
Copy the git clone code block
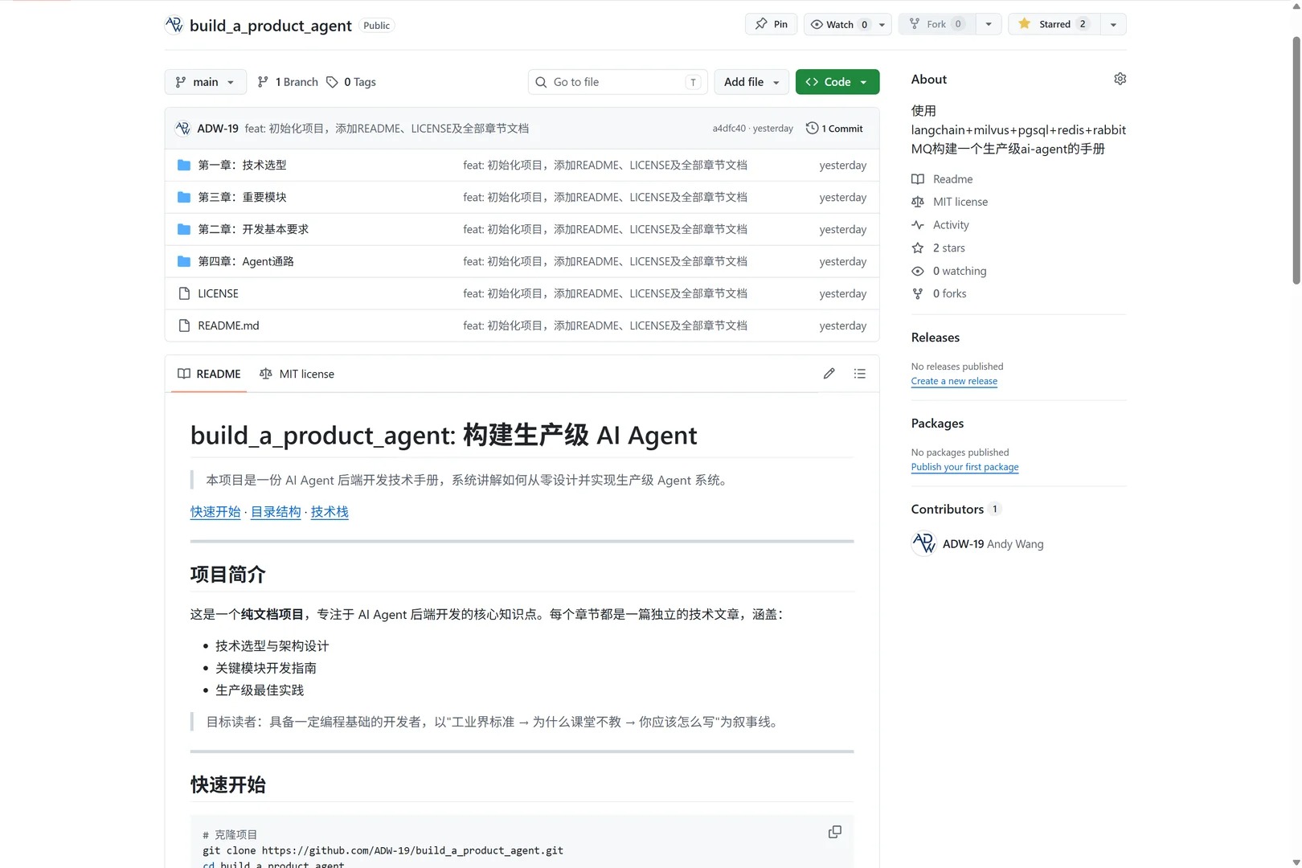click(x=835, y=832)
